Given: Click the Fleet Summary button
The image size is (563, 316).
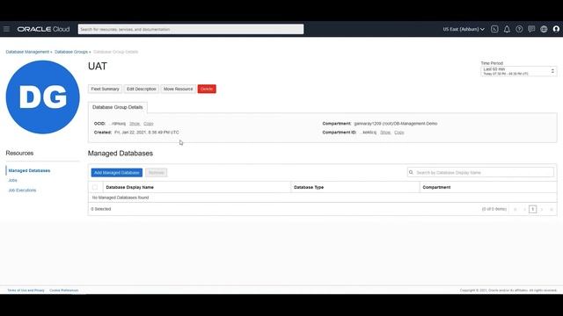Looking at the screenshot, I should click(x=105, y=89).
